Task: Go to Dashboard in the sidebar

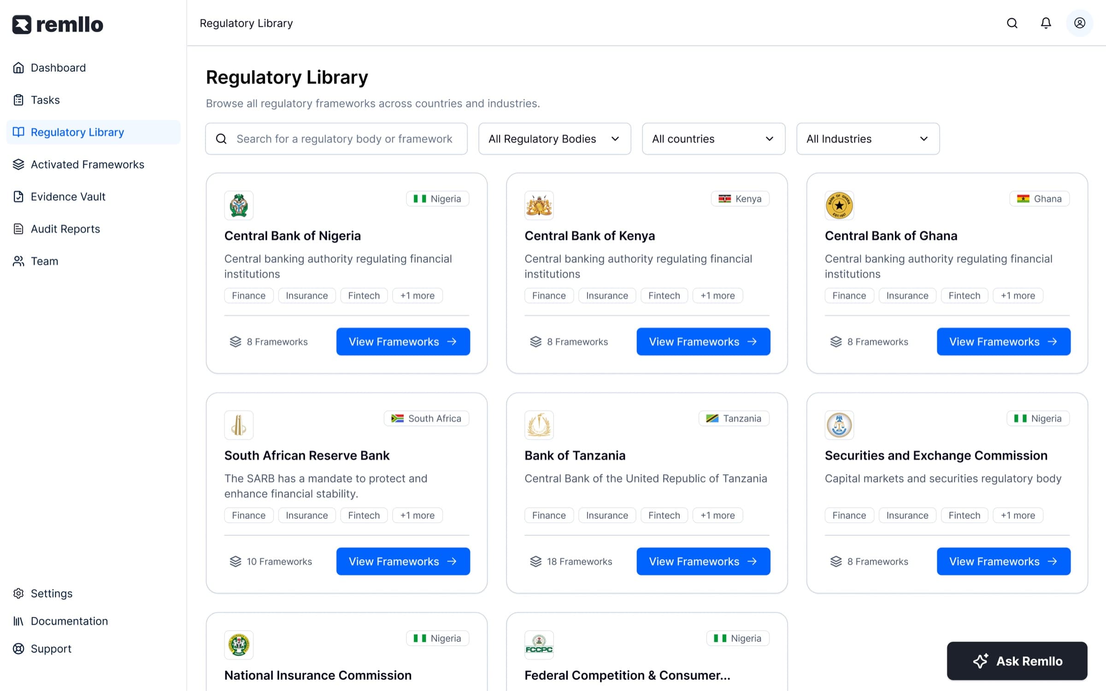Action: (93, 68)
